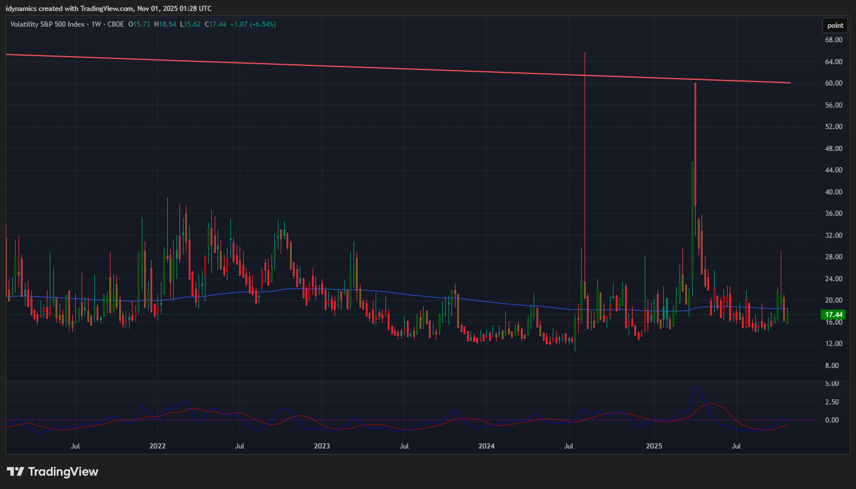
Task: Click the +1.07 (+6.54%) change value
Action: pos(253,24)
